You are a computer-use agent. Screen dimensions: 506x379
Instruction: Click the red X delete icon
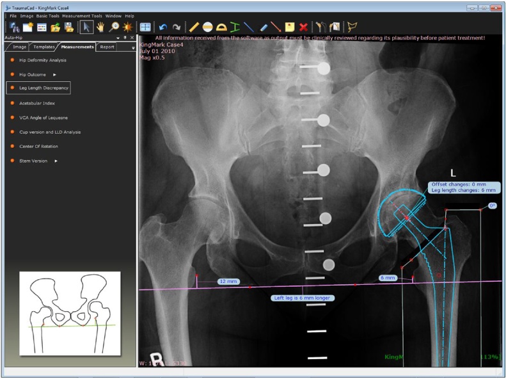pyautogui.click(x=303, y=28)
